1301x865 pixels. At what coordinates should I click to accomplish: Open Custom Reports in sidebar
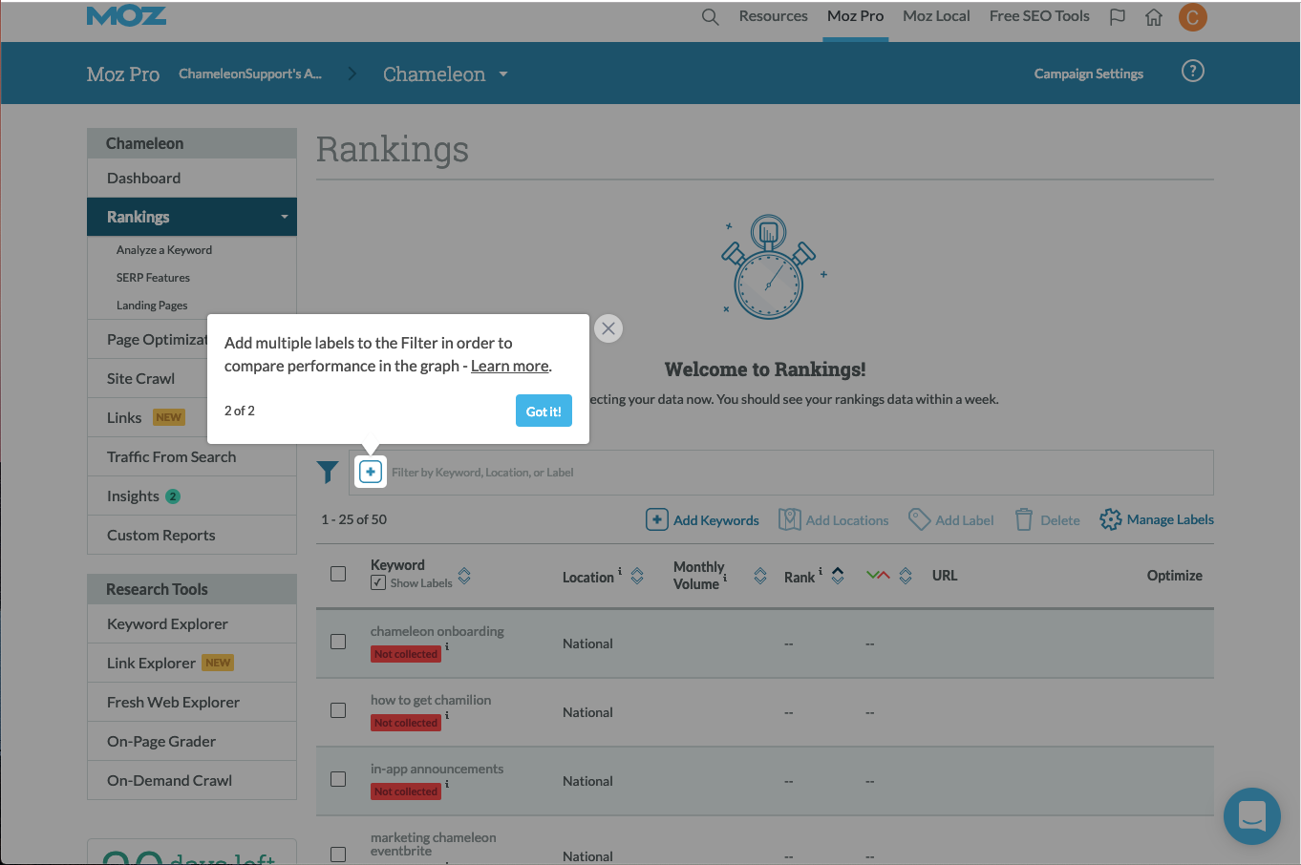pyautogui.click(x=192, y=536)
